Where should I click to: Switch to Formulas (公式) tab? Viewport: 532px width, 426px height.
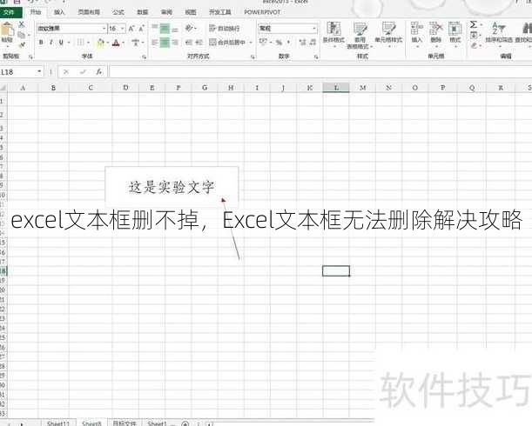[118, 12]
